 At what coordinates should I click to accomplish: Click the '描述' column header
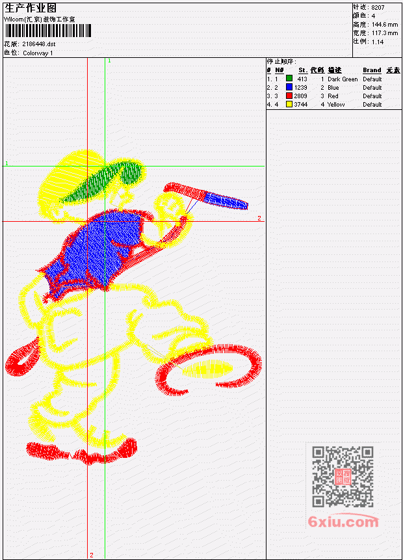coord(335,70)
